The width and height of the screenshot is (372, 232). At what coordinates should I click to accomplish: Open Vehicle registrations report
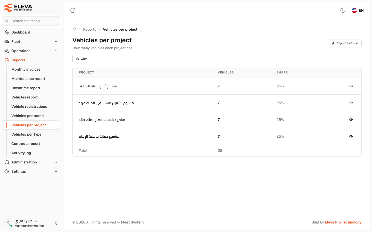click(x=29, y=106)
